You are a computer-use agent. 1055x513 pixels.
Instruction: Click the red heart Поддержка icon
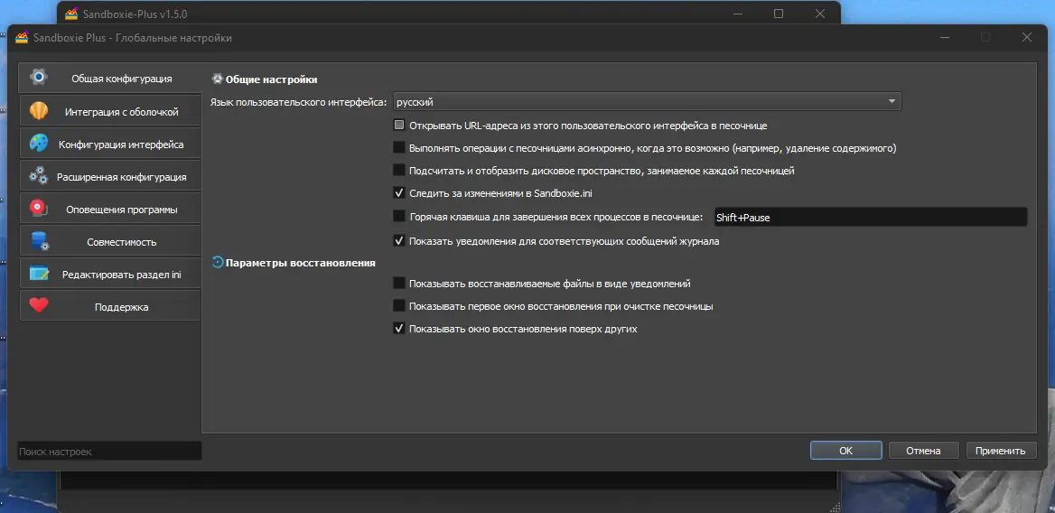(x=39, y=306)
